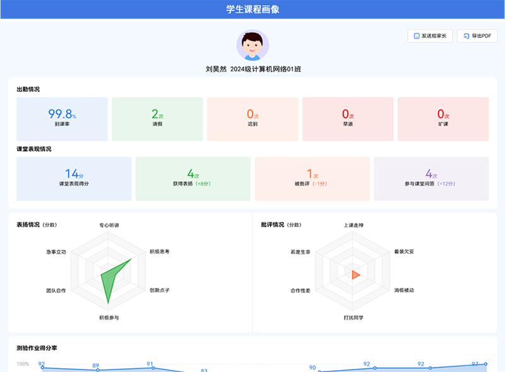Viewport: 505px width, 372px height.
Task: Select the 99.8% 到课率 attendance card
Action: 62,119
